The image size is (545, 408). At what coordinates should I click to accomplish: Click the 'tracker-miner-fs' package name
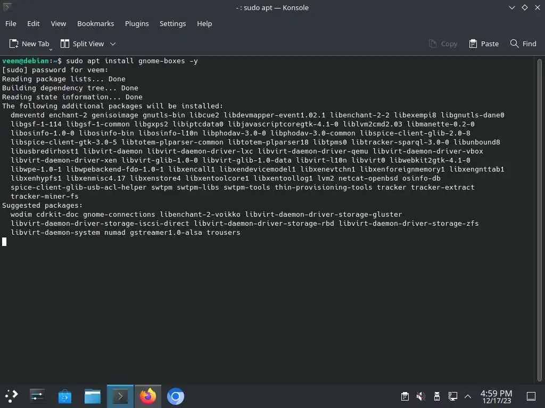45,197
